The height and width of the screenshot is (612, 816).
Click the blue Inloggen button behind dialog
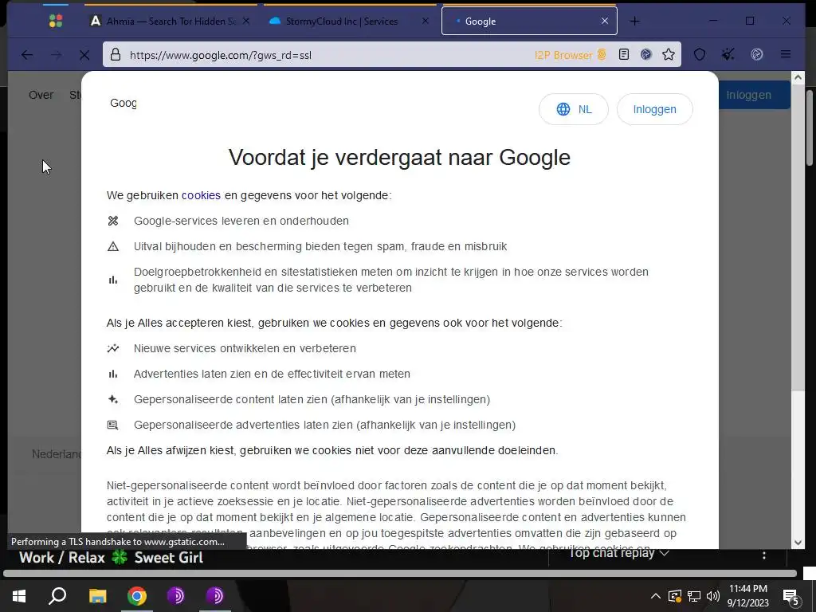754,95
